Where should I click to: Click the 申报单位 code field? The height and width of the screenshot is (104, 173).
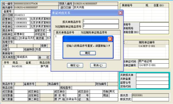click(x=22, y=27)
